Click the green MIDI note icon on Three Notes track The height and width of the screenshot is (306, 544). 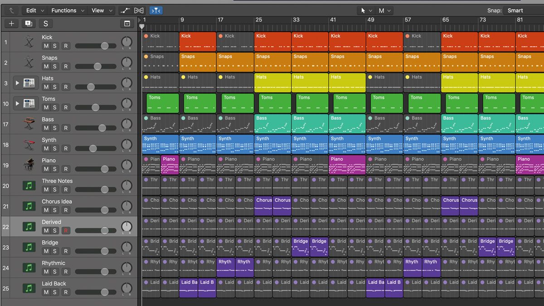pos(29,185)
